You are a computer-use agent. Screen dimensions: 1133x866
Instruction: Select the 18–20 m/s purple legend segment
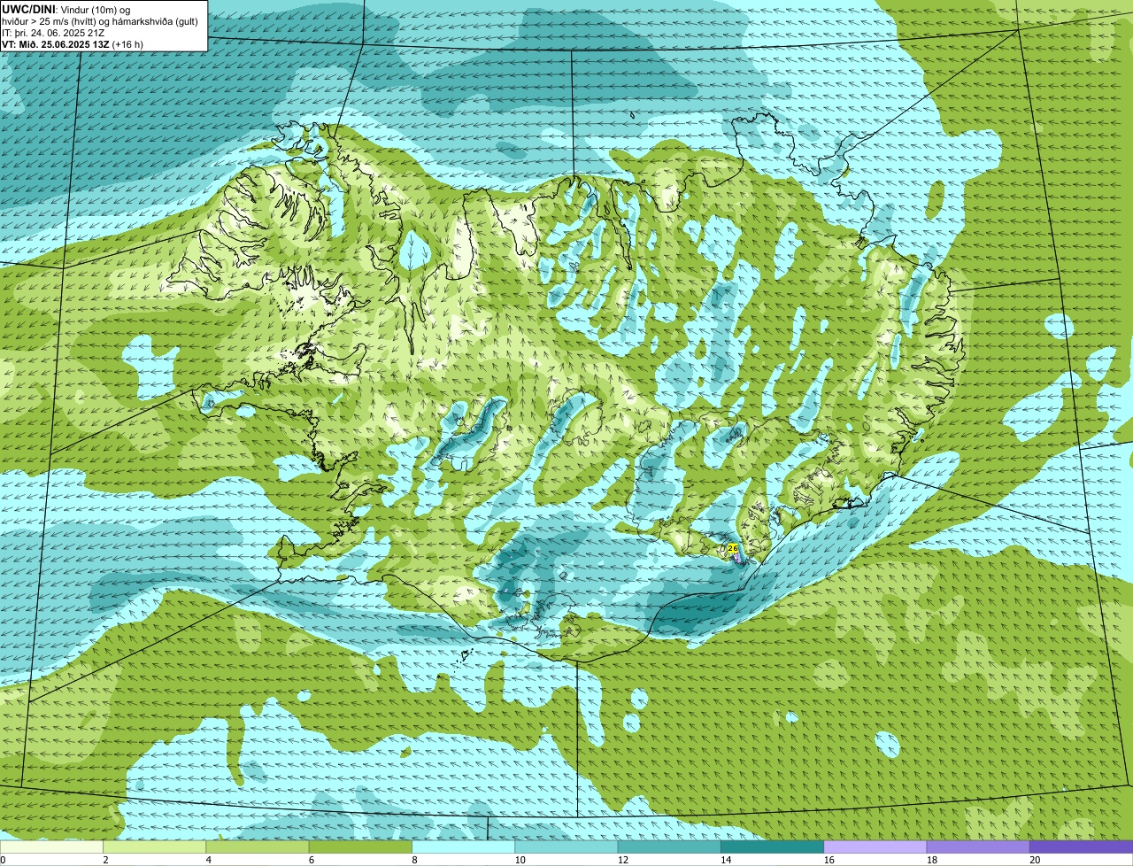[978, 847]
